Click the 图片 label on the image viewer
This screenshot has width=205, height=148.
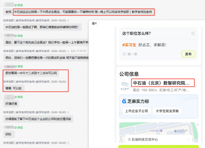click(94, 23)
